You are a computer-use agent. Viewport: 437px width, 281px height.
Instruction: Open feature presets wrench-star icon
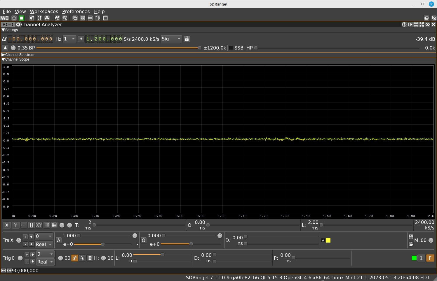coord(65,18)
